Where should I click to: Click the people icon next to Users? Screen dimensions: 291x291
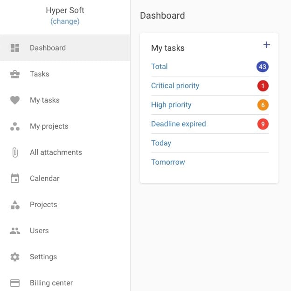point(15,231)
